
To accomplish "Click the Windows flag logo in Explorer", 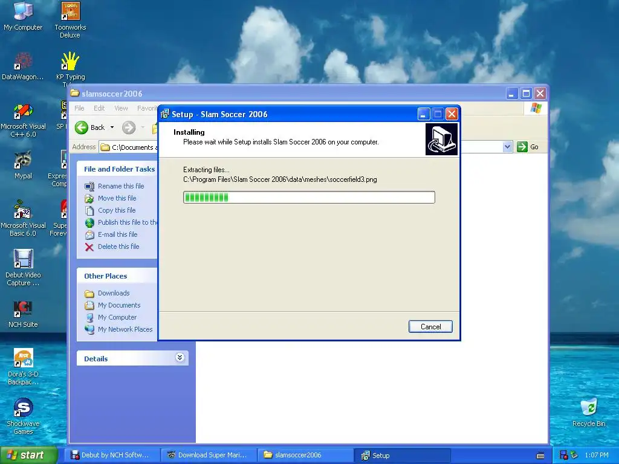I will click(x=536, y=108).
